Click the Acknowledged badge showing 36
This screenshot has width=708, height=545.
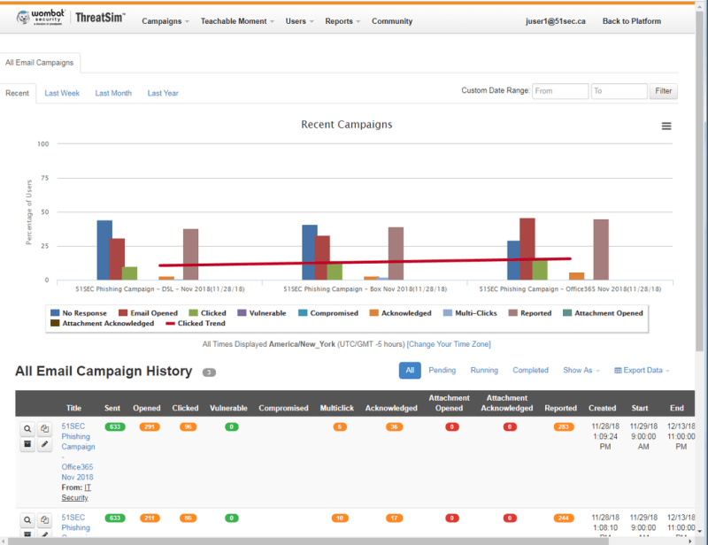pyautogui.click(x=394, y=426)
